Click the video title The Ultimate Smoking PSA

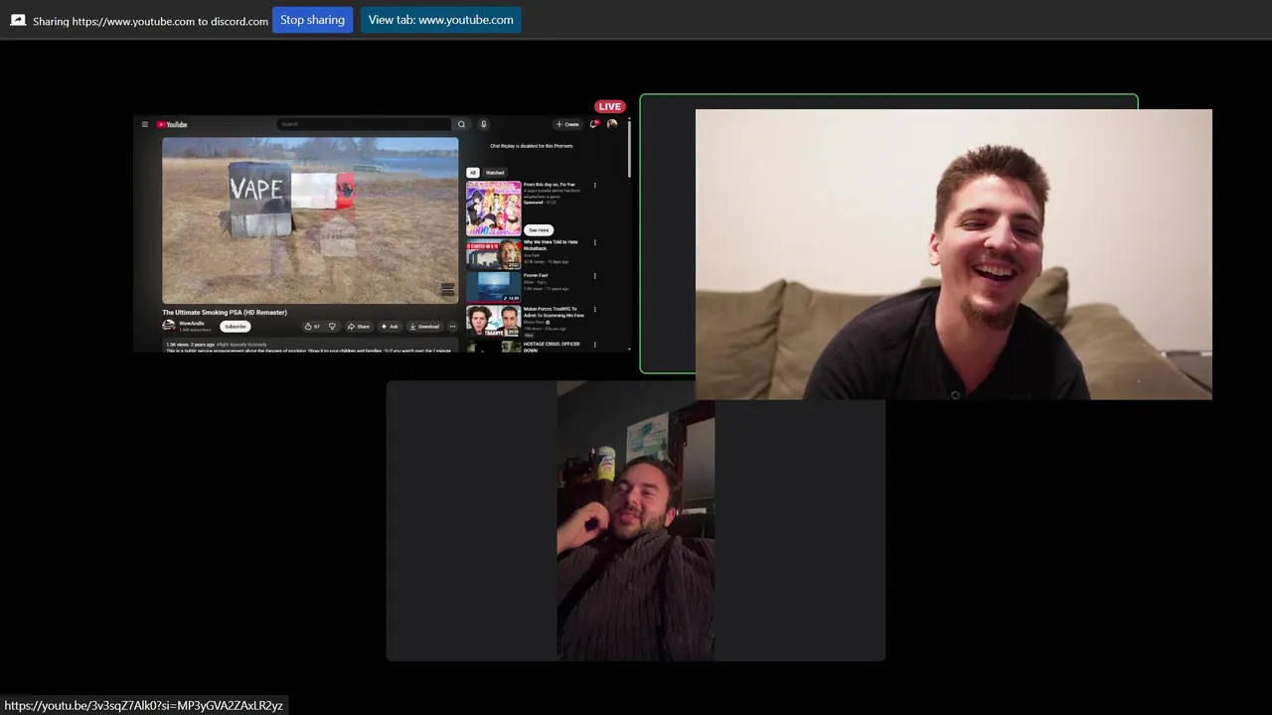pos(225,312)
